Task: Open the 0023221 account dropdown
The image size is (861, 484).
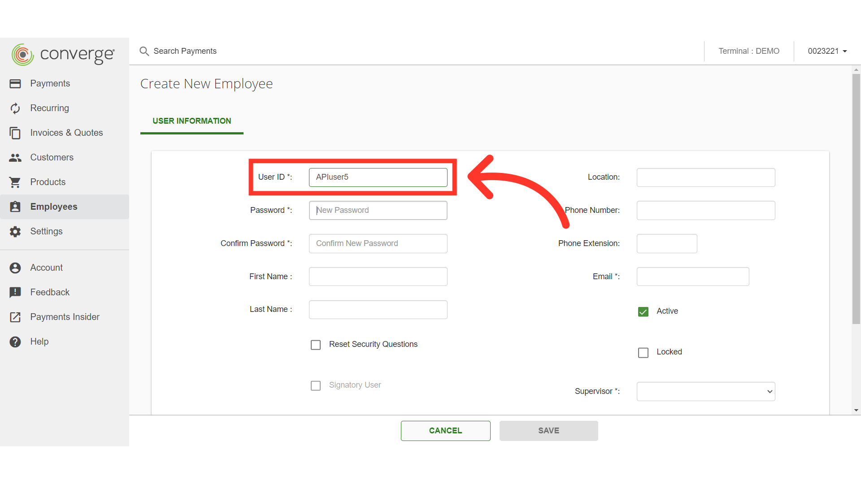Action: 827,51
